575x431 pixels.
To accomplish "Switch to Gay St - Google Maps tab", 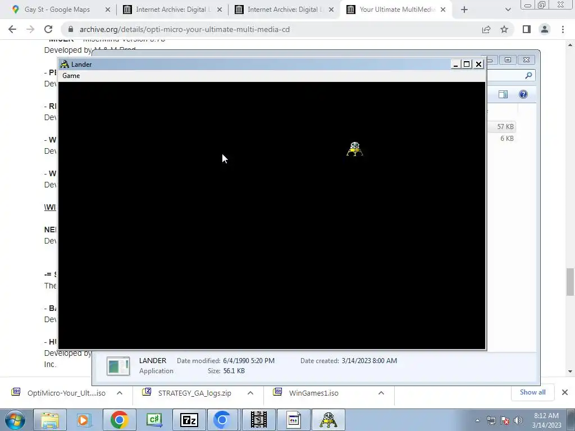I will pyautogui.click(x=57, y=10).
